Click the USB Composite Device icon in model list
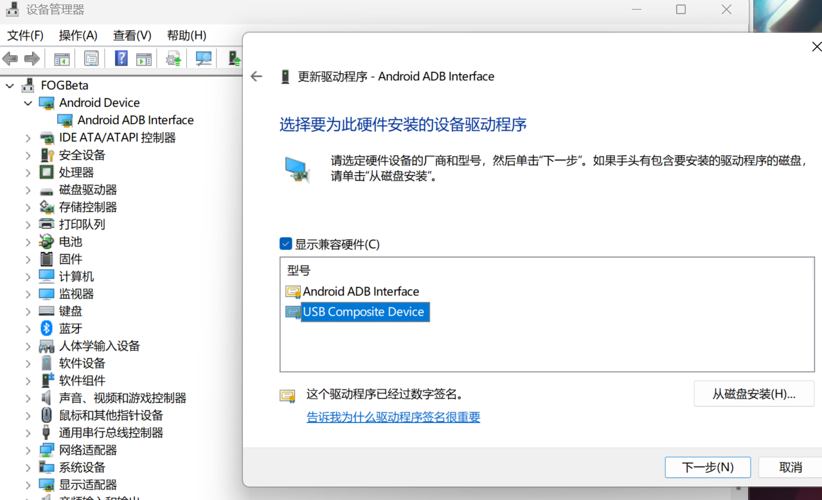 293,312
